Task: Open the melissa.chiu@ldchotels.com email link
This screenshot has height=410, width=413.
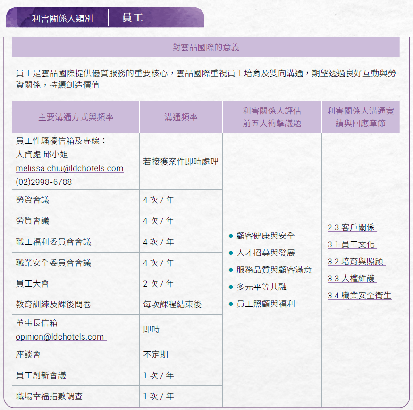Action: coord(69,168)
